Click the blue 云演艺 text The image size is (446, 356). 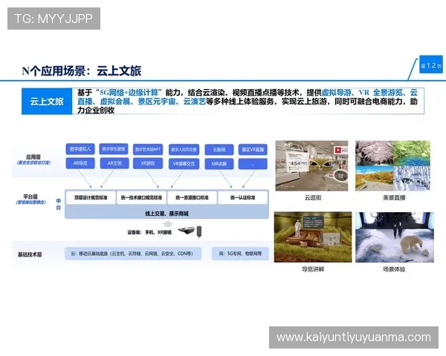point(194,102)
